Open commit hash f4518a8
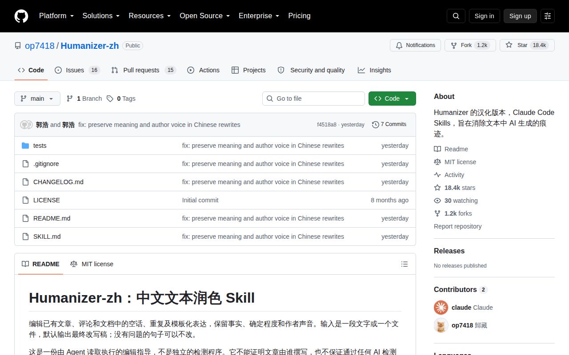 coord(327,125)
